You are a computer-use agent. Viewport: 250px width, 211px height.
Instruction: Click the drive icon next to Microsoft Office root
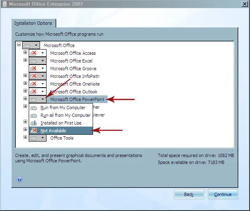pos(27,46)
